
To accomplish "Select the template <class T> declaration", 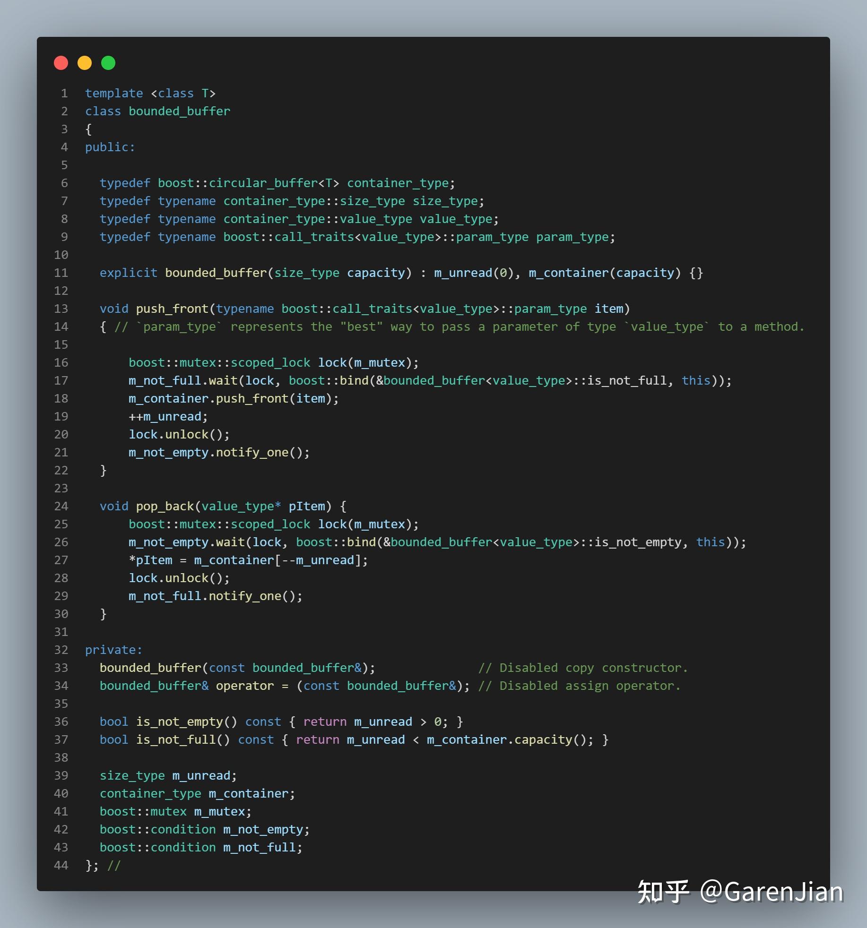I will [151, 93].
